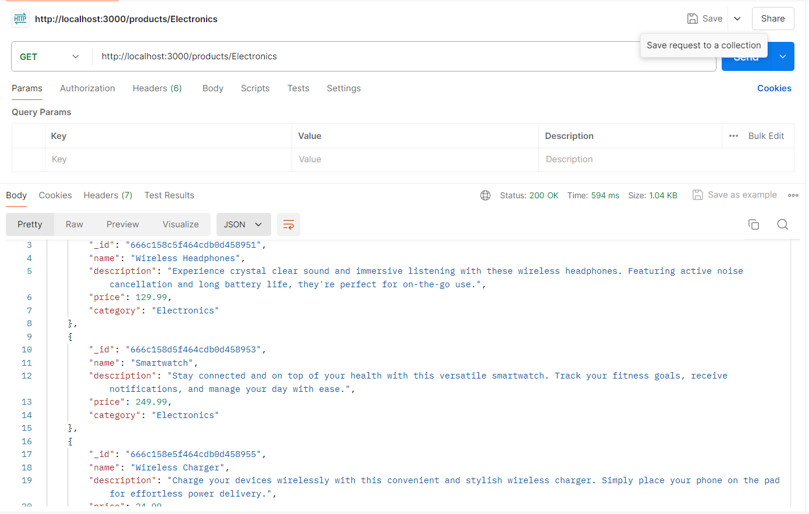Click Save as example button
The height and width of the screenshot is (514, 809).
point(735,195)
